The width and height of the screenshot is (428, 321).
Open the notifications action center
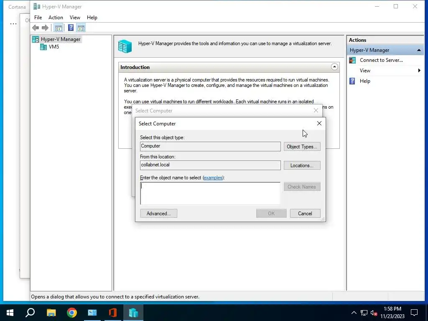point(414,313)
